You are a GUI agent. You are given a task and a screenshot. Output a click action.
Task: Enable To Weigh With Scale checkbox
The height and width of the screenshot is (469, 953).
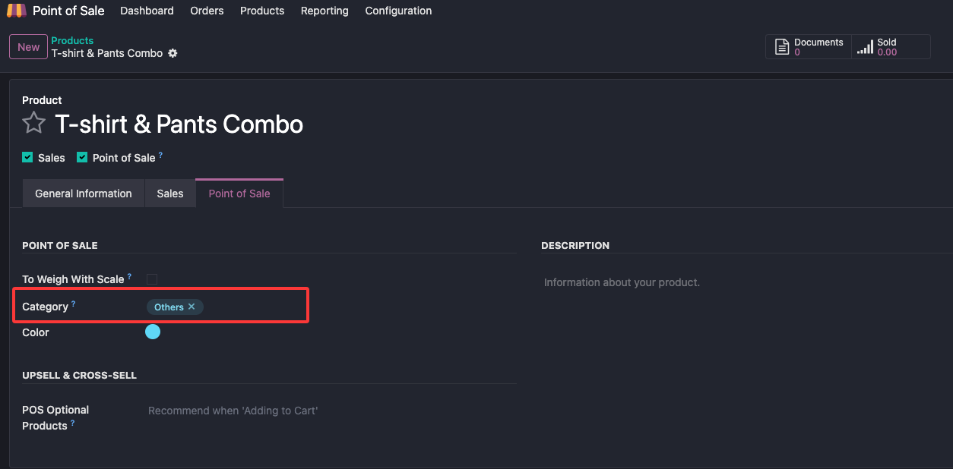(152, 279)
